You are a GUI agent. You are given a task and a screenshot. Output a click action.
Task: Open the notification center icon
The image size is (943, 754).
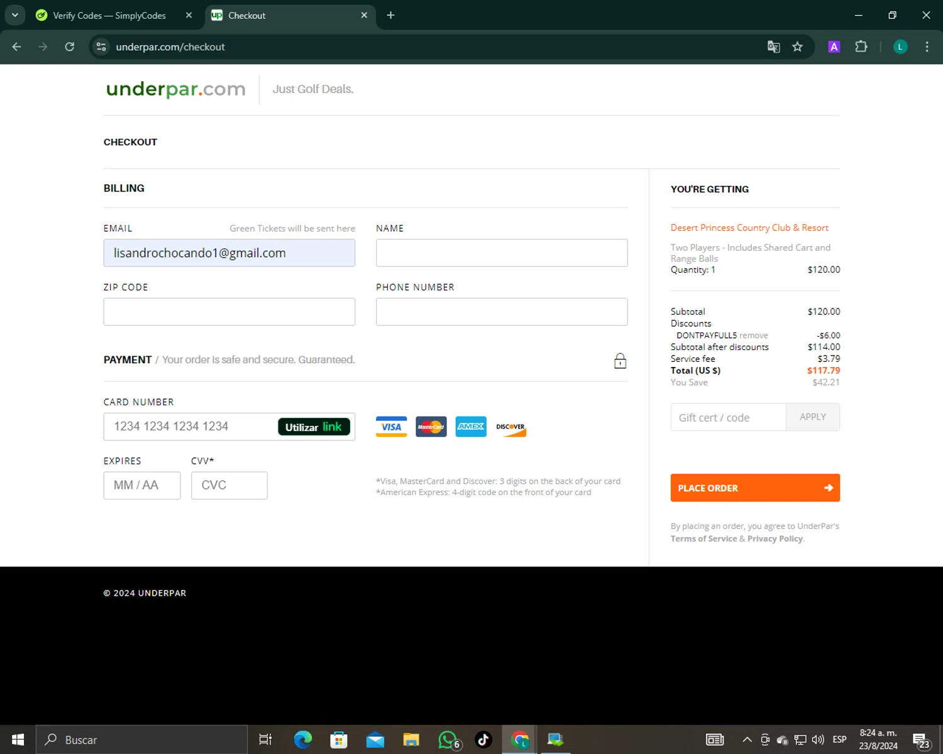click(x=921, y=740)
